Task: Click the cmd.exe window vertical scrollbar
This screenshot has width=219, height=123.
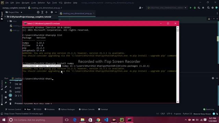Action: [178, 65]
